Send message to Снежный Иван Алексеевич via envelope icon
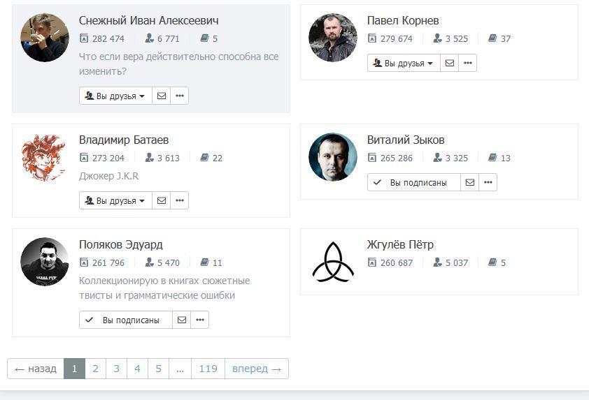 point(162,96)
